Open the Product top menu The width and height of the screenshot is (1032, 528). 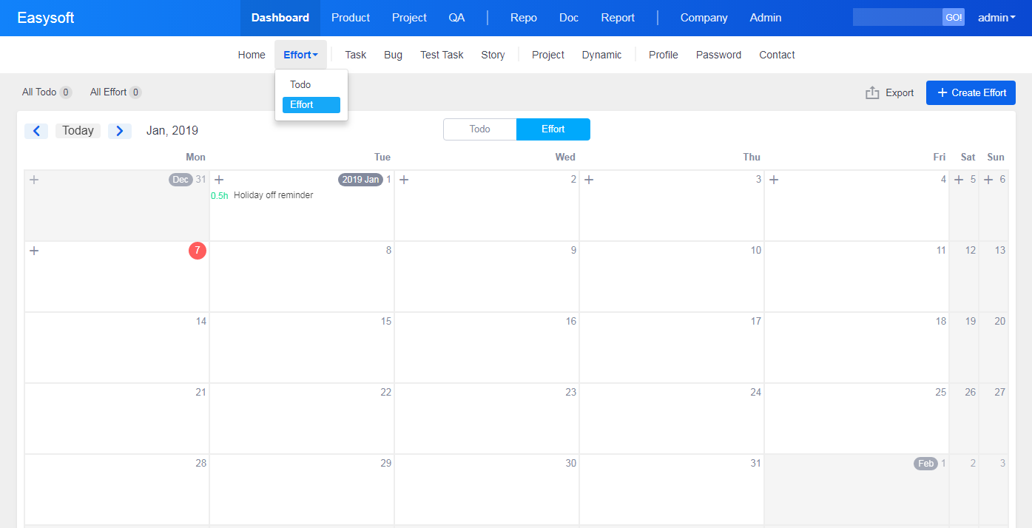coord(350,18)
